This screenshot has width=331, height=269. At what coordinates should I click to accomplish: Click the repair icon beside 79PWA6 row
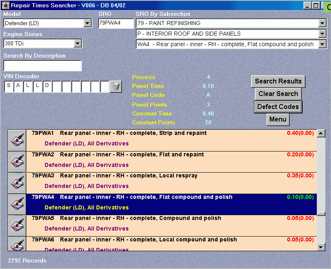tap(17, 243)
